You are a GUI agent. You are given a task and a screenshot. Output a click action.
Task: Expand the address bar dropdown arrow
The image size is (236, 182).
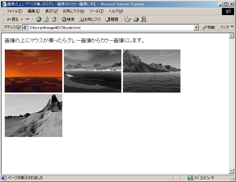click(x=196, y=27)
